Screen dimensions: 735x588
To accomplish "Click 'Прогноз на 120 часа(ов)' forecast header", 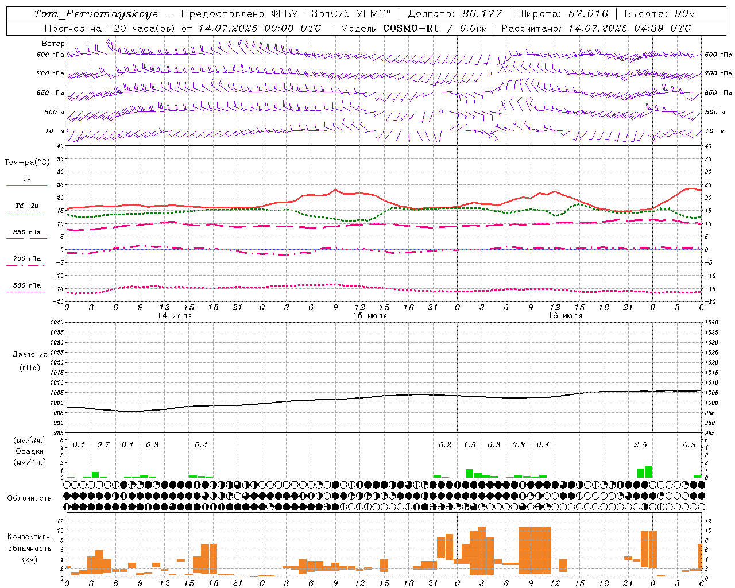I will pos(111,28).
